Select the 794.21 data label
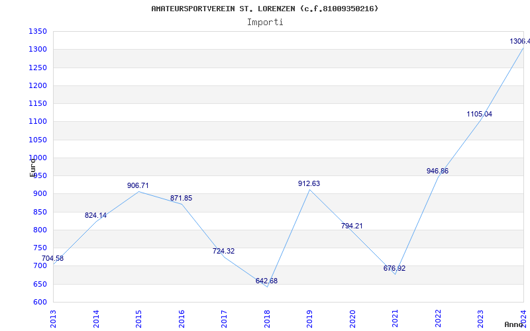The width and height of the screenshot is (530, 331). pyautogui.click(x=352, y=226)
